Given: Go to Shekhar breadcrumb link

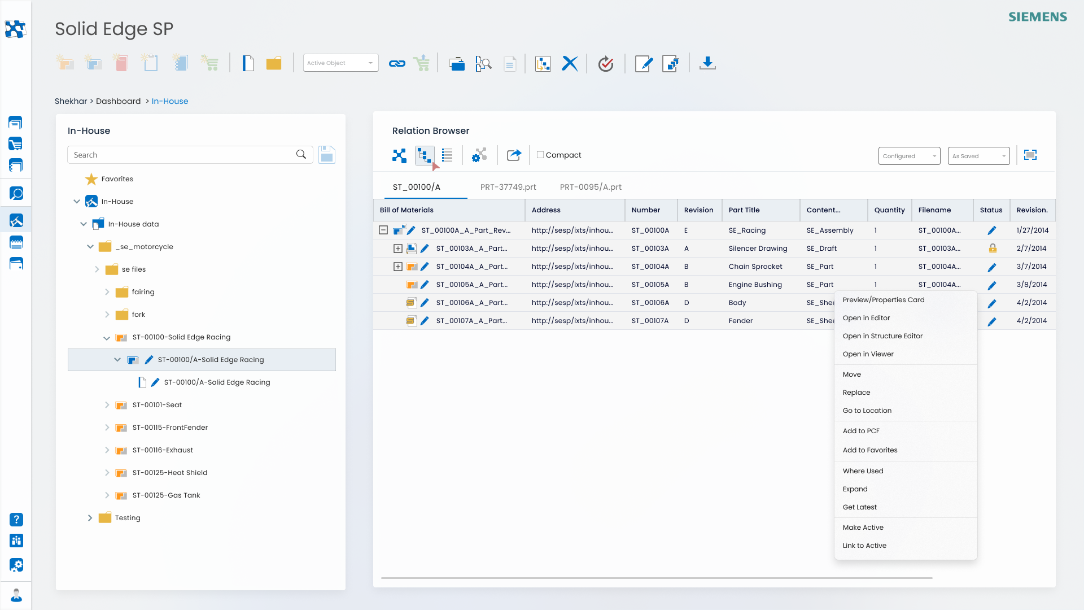Looking at the screenshot, I should 71,101.
